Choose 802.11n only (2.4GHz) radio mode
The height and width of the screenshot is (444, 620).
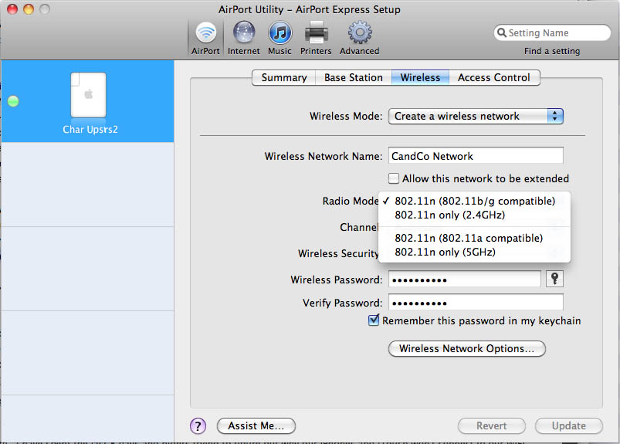(449, 215)
